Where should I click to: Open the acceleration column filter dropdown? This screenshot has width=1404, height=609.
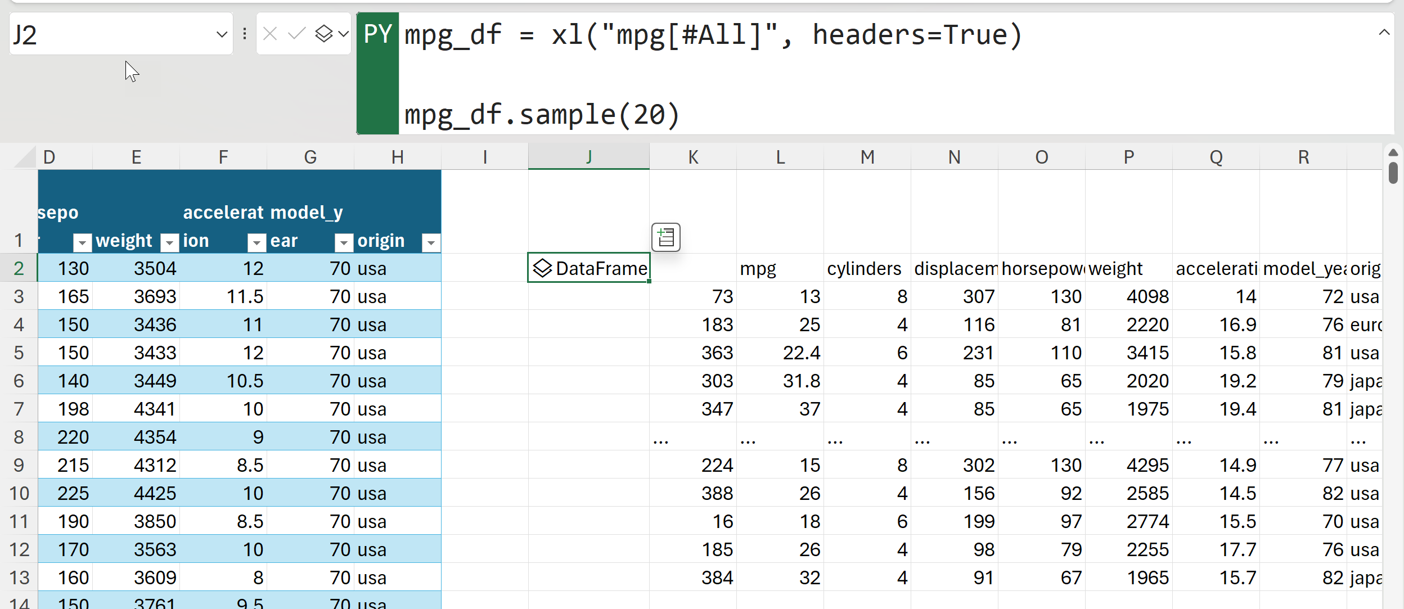(x=256, y=242)
